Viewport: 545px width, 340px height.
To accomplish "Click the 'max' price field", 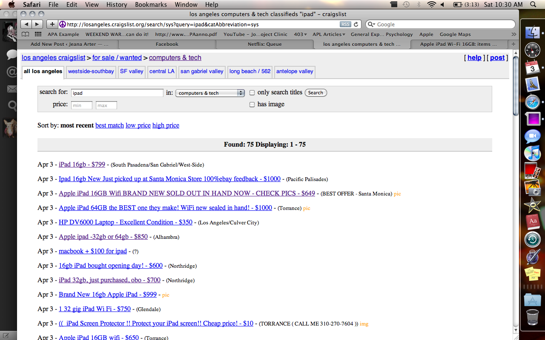I will coord(106,105).
